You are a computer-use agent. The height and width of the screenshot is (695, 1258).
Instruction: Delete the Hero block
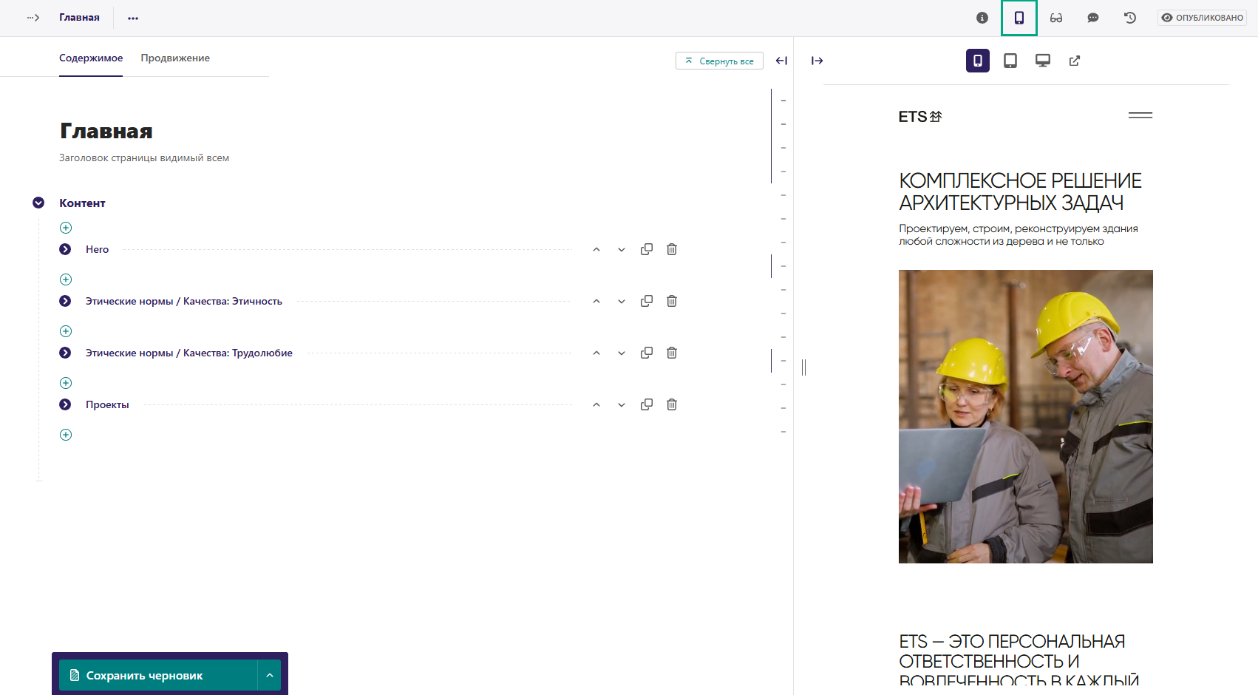(672, 249)
